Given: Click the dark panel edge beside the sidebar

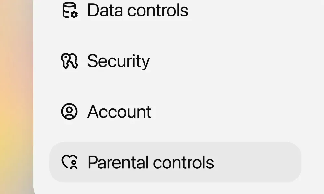Looking at the screenshot, I should [34, 97].
